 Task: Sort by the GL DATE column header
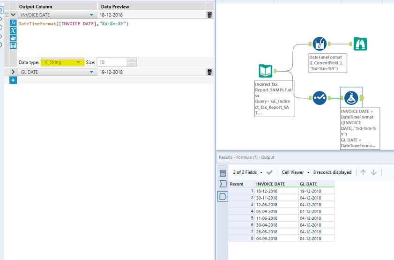click(316, 184)
